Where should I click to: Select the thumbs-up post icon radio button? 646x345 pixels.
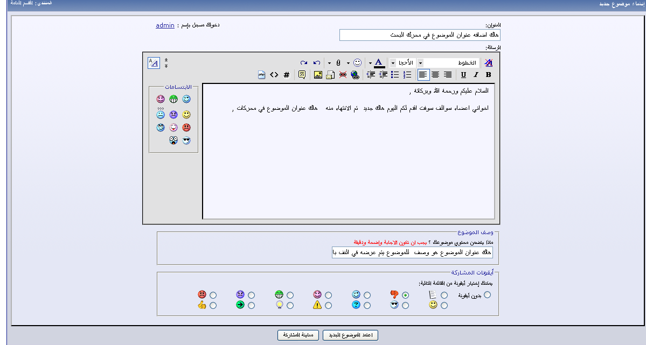pyautogui.click(x=213, y=306)
